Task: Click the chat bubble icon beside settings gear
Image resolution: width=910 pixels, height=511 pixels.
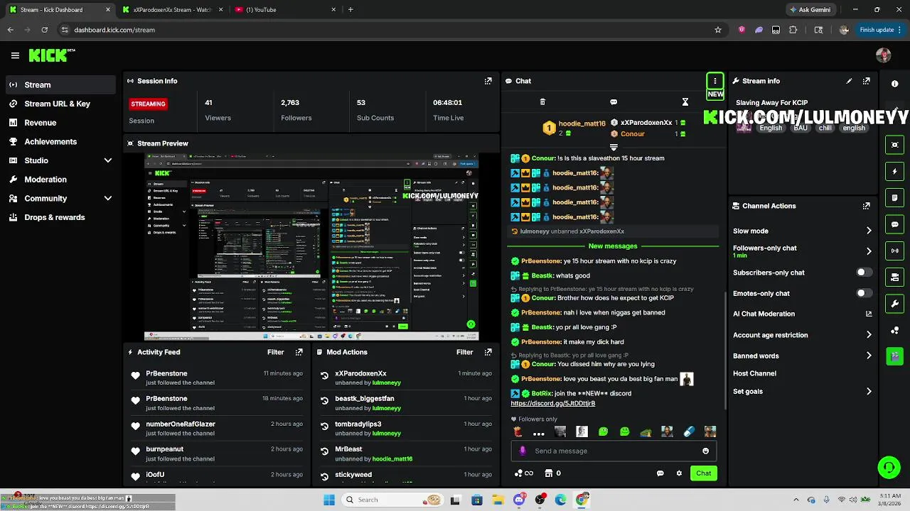Action: click(x=660, y=473)
